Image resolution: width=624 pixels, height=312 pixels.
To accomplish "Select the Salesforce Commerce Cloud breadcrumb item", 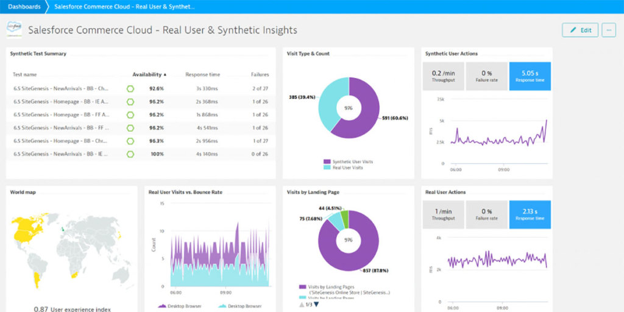I will (x=124, y=7).
